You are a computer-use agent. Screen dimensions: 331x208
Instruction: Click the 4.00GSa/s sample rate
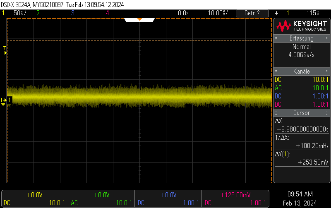point(302,55)
